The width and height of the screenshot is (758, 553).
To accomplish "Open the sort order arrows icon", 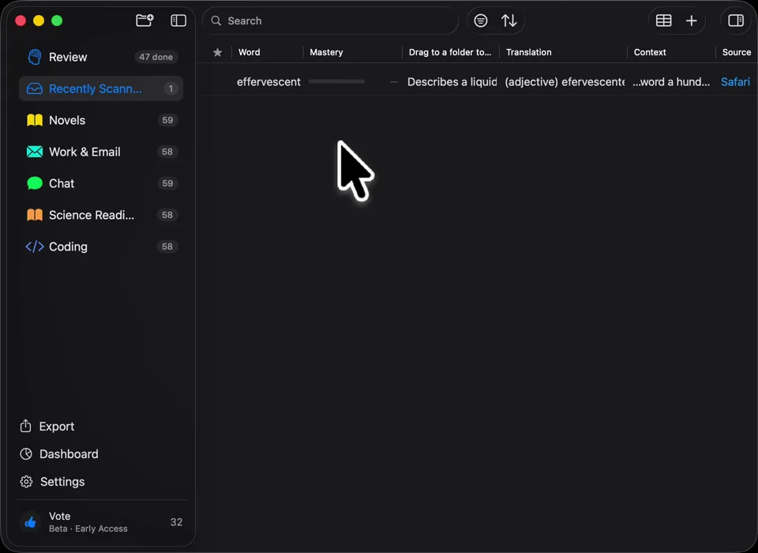I will pyautogui.click(x=508, y=21).
